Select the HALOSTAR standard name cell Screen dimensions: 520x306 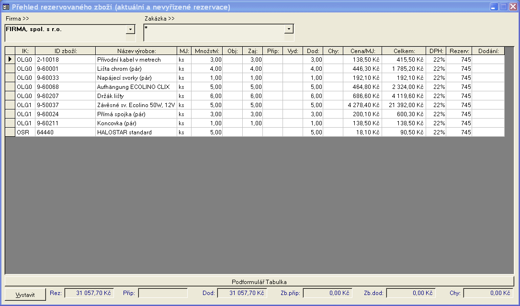[136, 132]
